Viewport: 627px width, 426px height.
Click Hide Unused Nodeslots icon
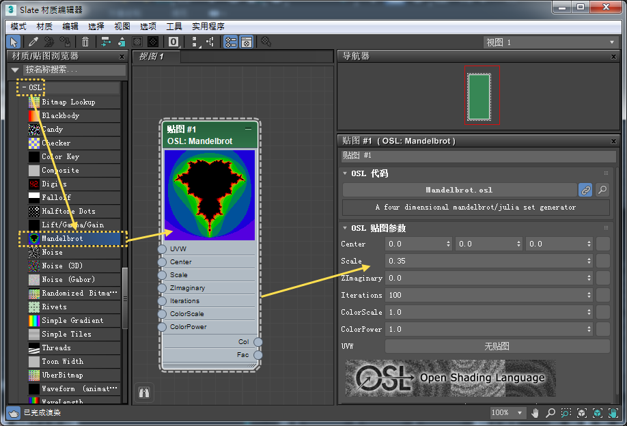pyautogui.click(x=122, y=42)
